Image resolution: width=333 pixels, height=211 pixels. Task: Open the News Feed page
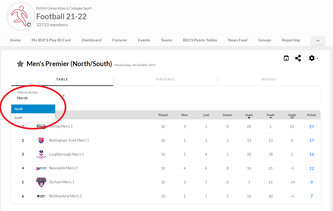coord(238,40)
